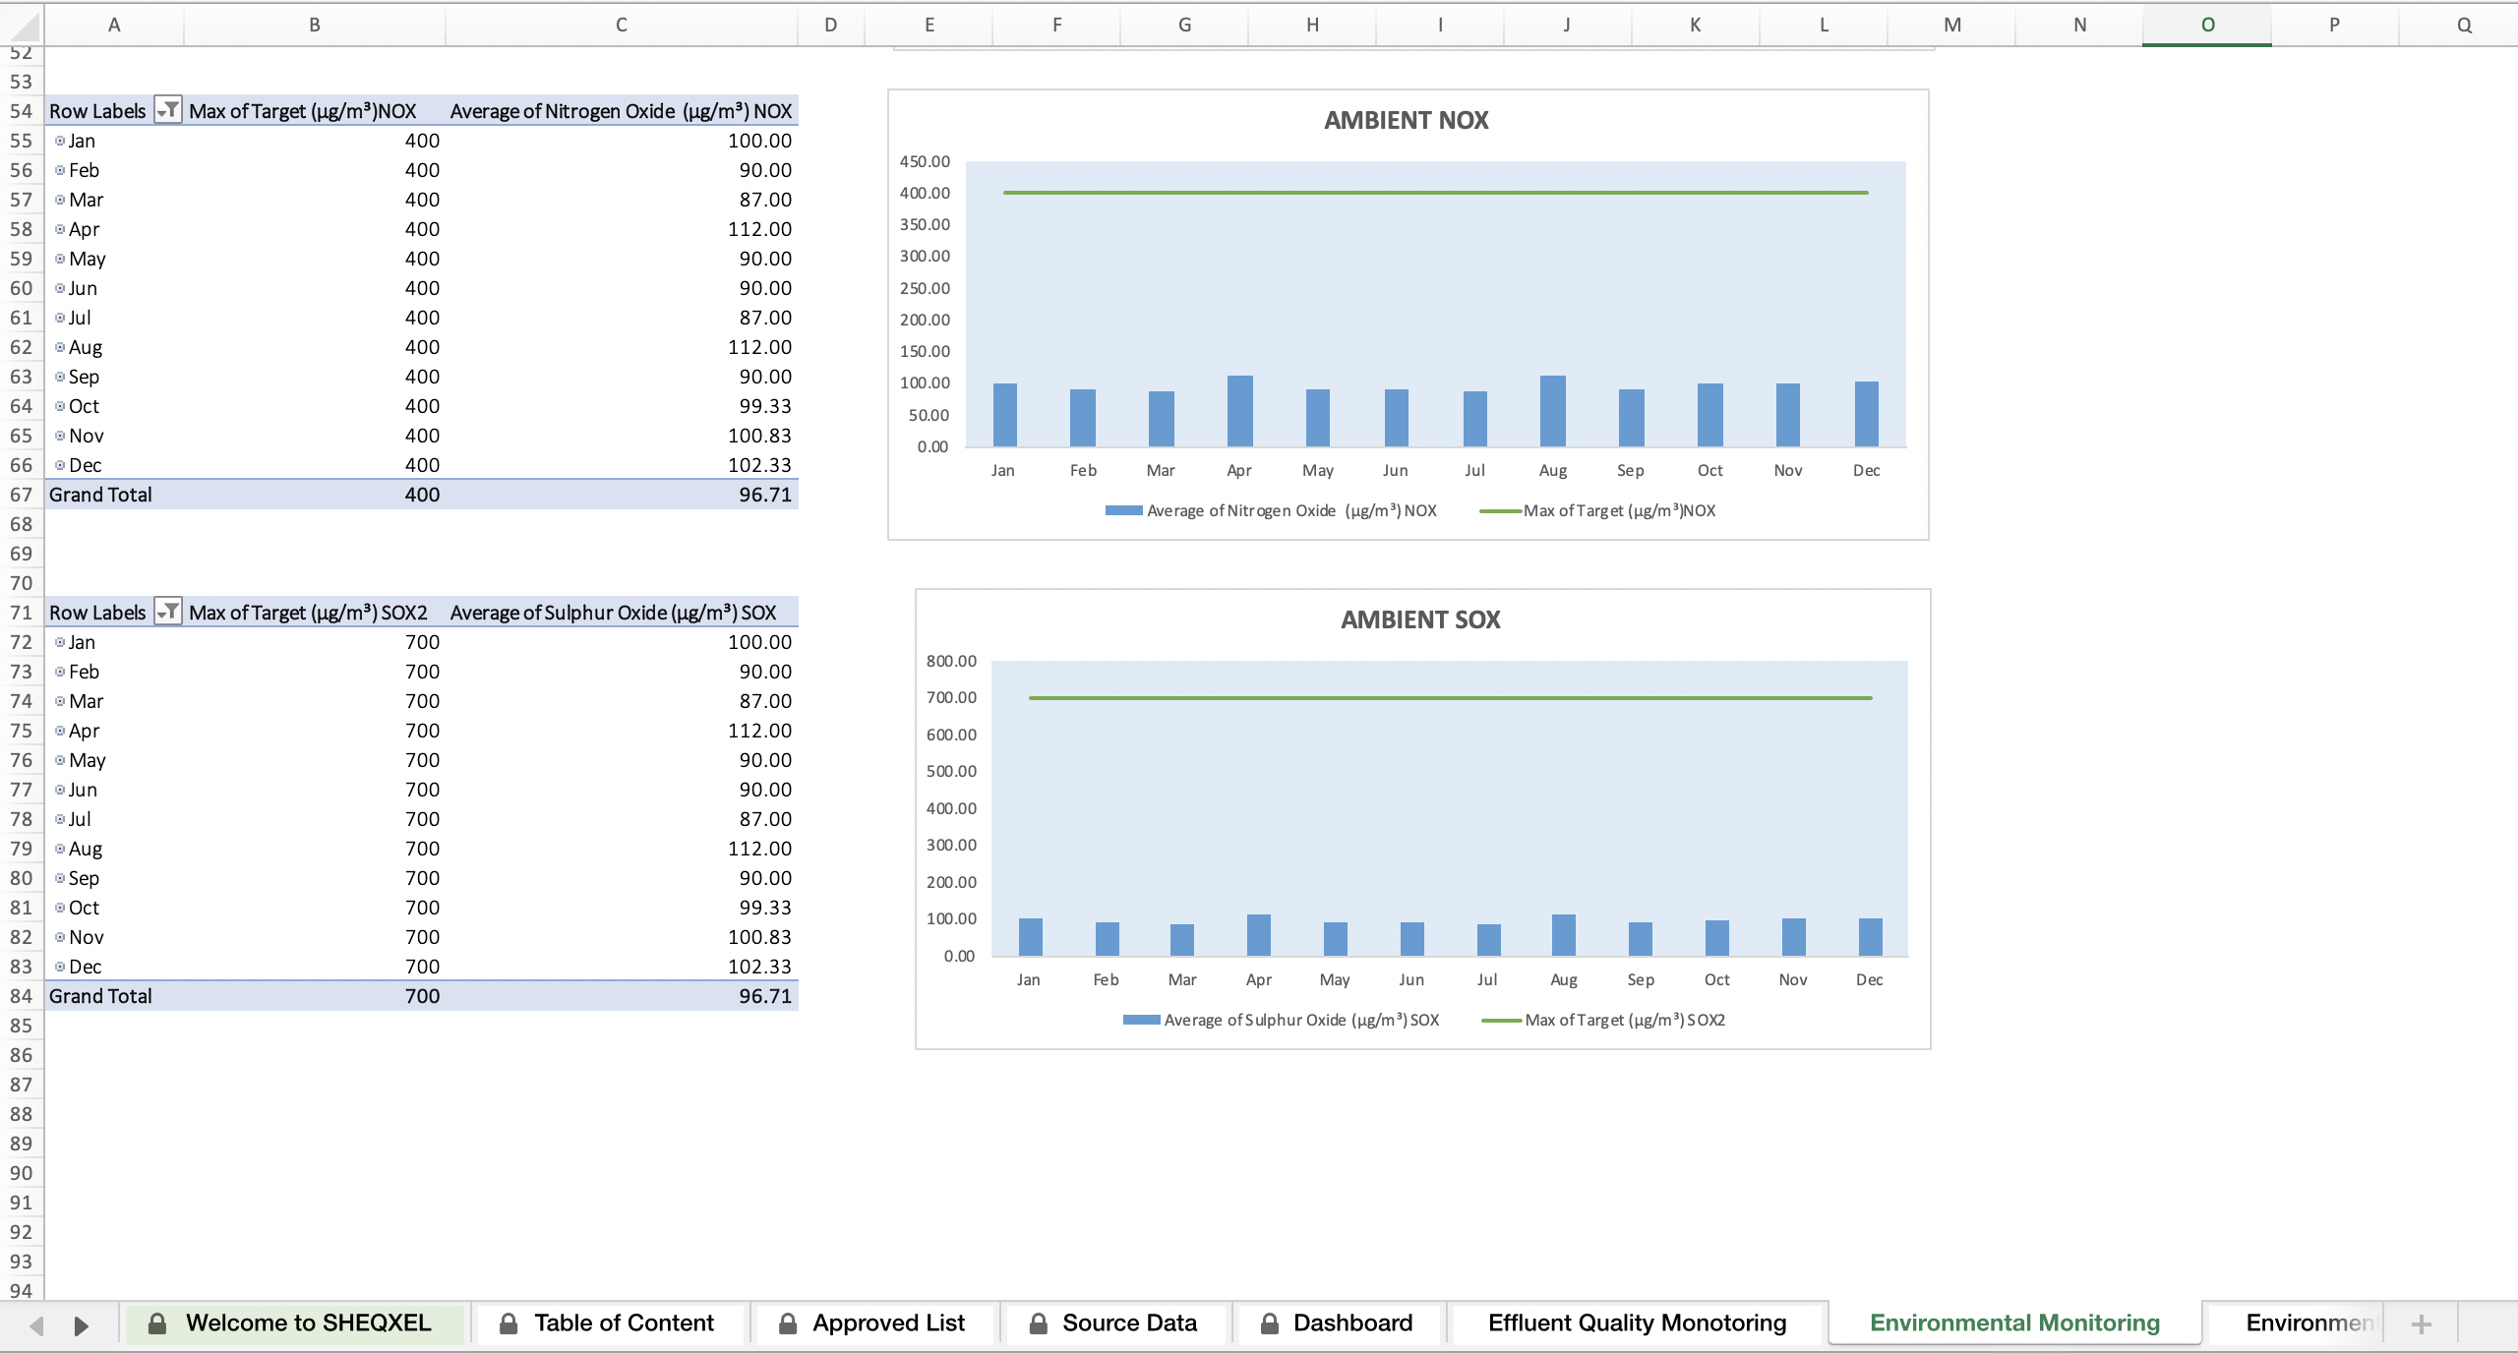Open Effluent Quality Monotoring sheet tab
The image size is (2518, 1353).
(1637, 1324)
